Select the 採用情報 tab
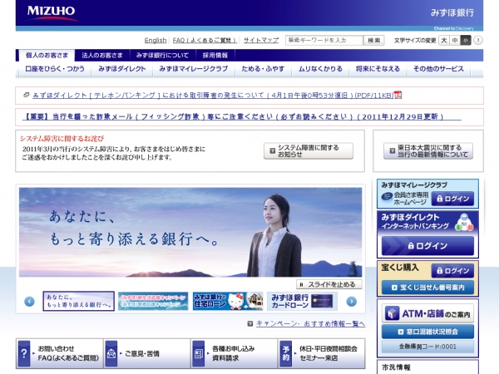This screenshot has height=374, width=499. click(215, 56)
